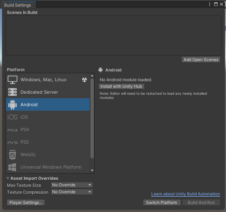This screenshot has width=226, height=212.
Task: Click the platform list scroll up arrow
Action: [92, 76]
